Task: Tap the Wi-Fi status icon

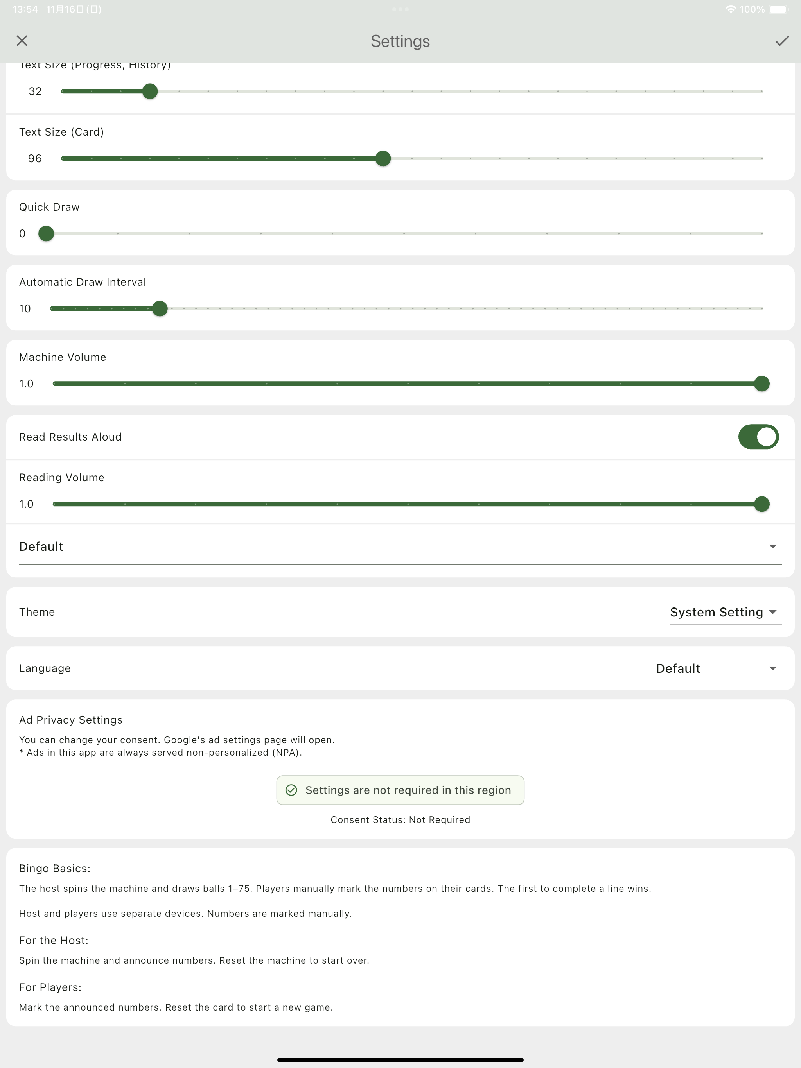Action: [x=731, y=9]
